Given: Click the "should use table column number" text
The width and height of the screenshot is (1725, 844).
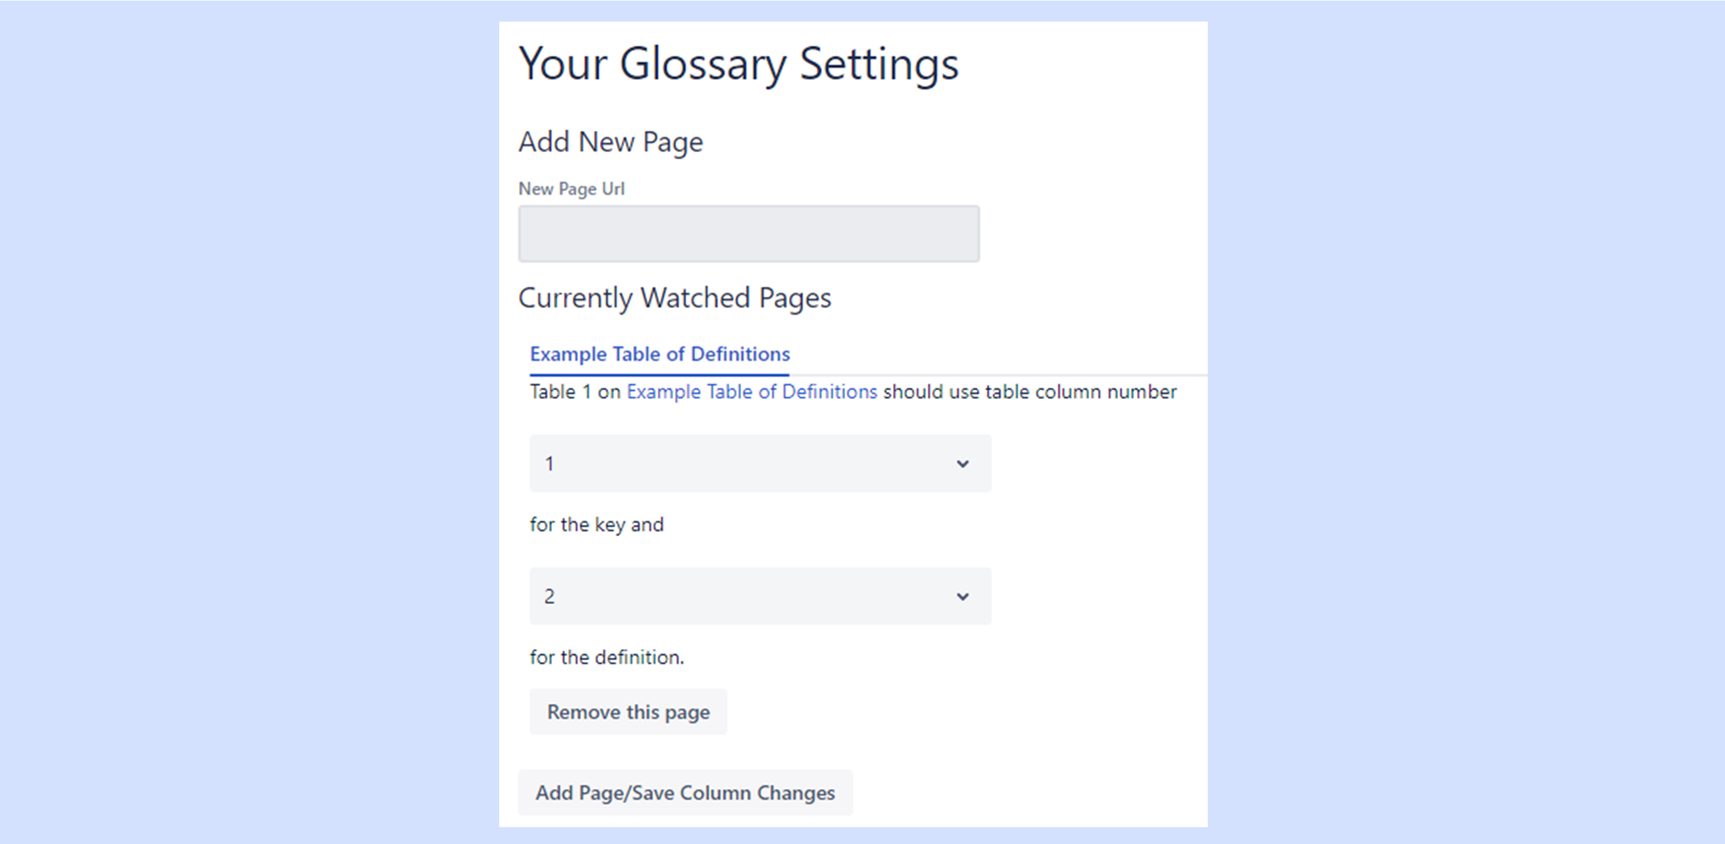Looking at the screenshot, I should click(1029, 392).
